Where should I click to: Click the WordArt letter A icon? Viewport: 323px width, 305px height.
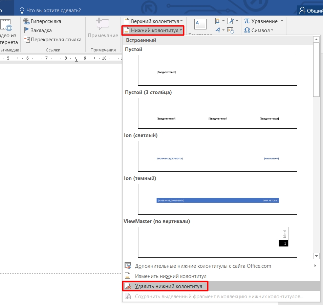coord(218,30)
